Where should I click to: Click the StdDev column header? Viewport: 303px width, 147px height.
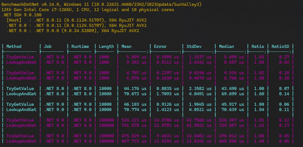(194, 47)
